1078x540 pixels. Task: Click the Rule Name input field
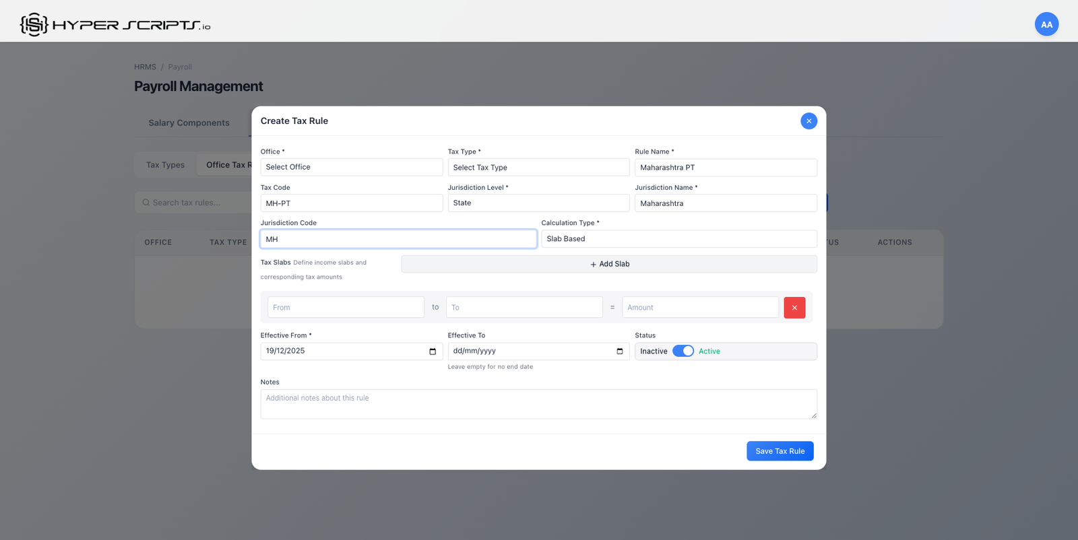[726, 167]
